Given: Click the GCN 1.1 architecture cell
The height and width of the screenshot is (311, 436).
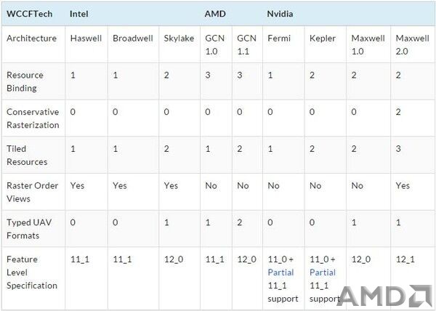Looking at the screenshot, I should pos(246,44).
